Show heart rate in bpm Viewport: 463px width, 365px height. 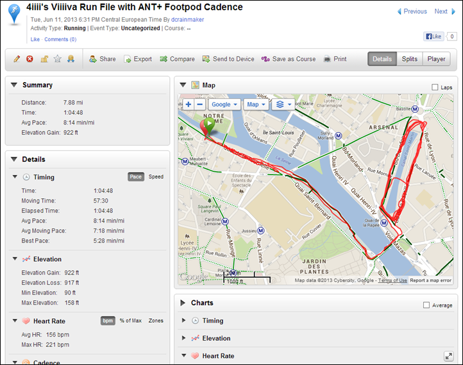[x=108, y=321]
